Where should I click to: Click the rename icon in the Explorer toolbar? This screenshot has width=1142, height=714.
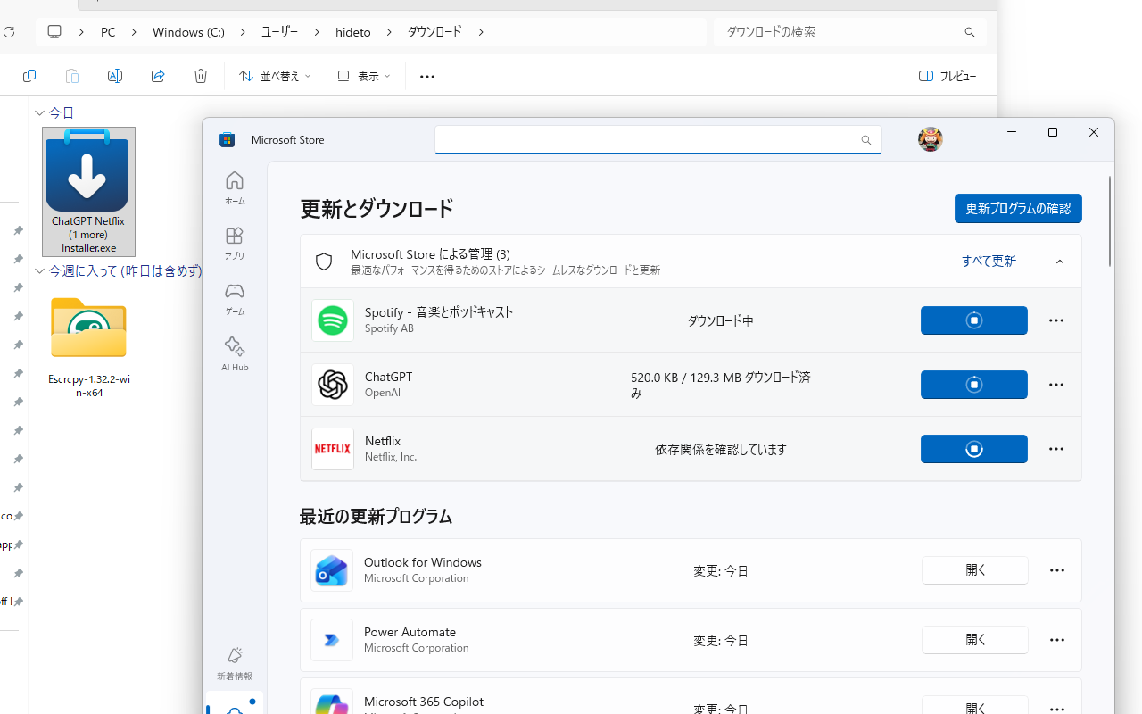coord(114,76)
